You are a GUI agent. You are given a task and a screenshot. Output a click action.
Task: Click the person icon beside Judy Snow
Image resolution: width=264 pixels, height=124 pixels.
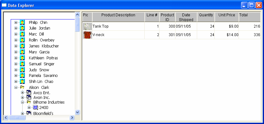click(x=22, y=70)
